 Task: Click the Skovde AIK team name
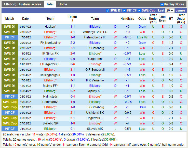95,129
